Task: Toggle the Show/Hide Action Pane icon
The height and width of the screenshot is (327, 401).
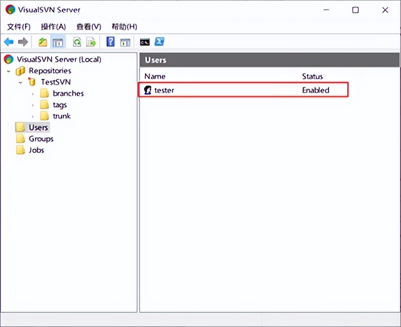Action: click(125, 42)
